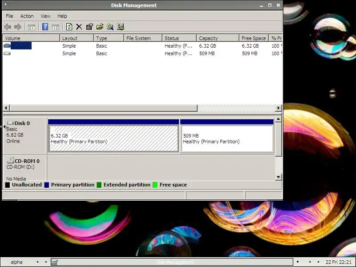This screenshot has width=356, height=267.
Task: Open Properties from the toolbar icon
Action: click(89, 27)
